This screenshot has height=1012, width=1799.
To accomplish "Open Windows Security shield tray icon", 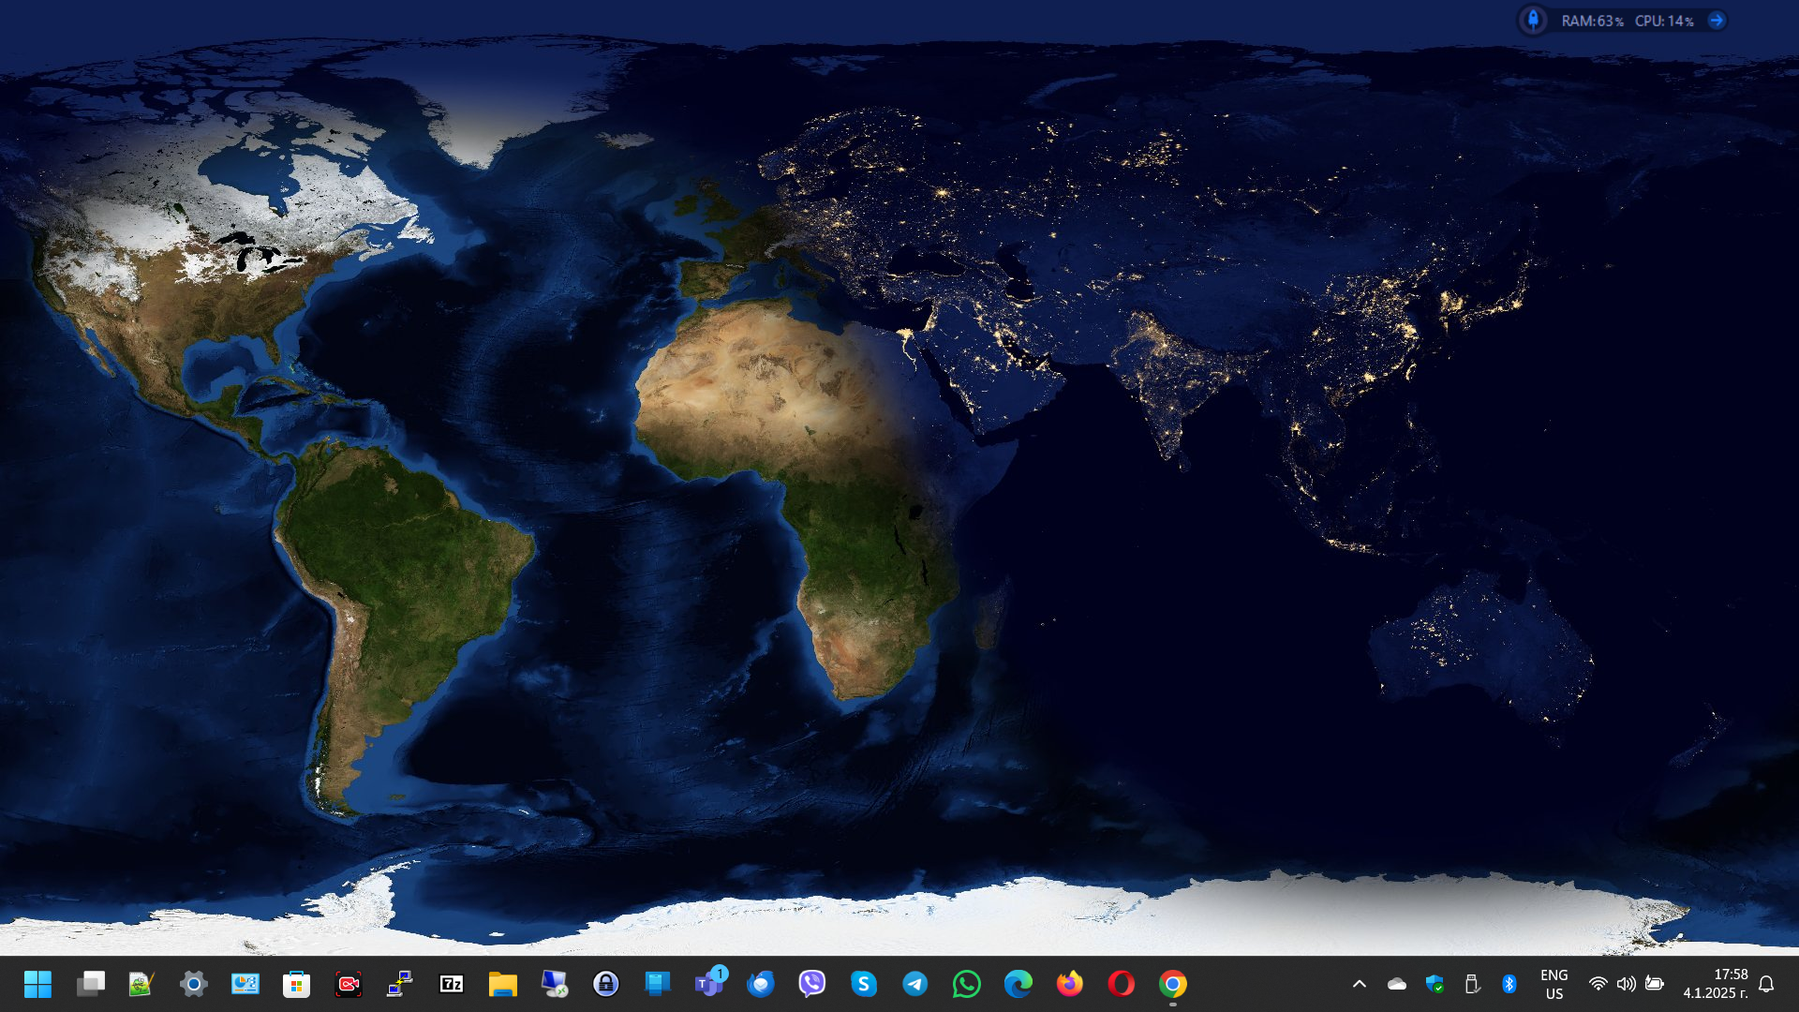I will [1435, 984].
